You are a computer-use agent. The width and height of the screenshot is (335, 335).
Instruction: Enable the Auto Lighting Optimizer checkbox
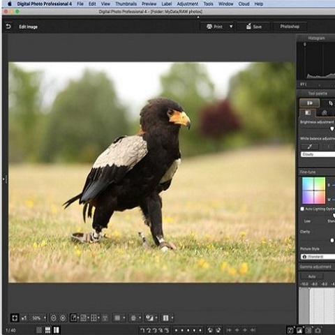click(x=302, y=209)
